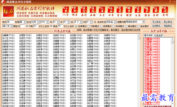Viewport: 177px width, 107px height.
Task: Click the 姓氏 surname input field
Action: tap(11, 22)
